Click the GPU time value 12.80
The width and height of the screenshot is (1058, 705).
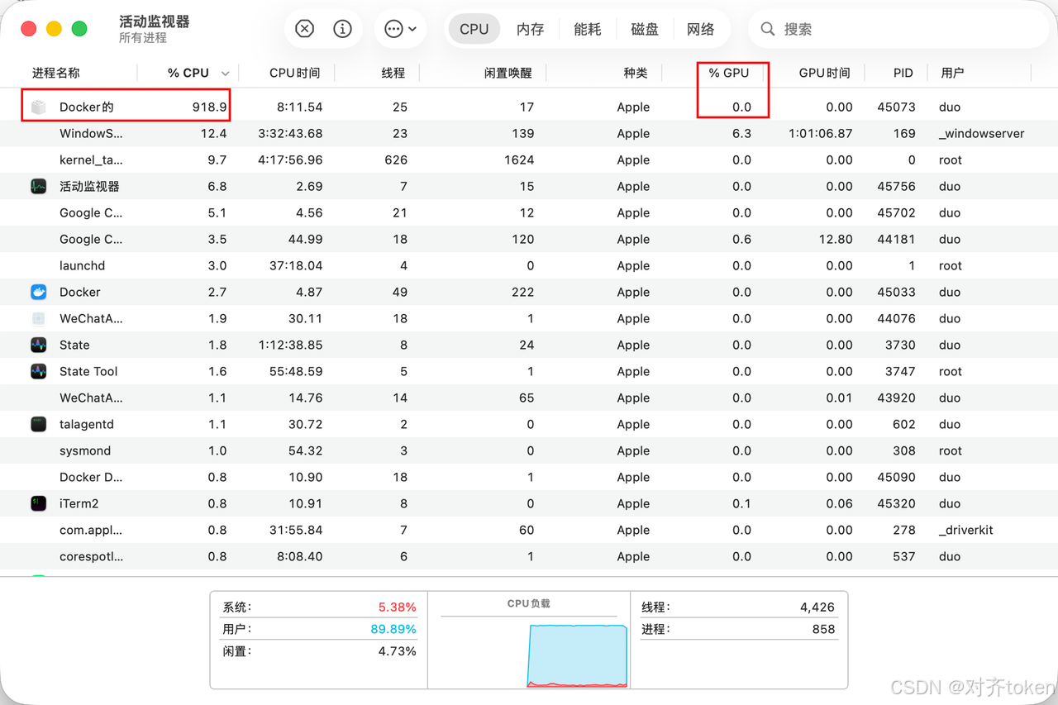coord(834,239)
